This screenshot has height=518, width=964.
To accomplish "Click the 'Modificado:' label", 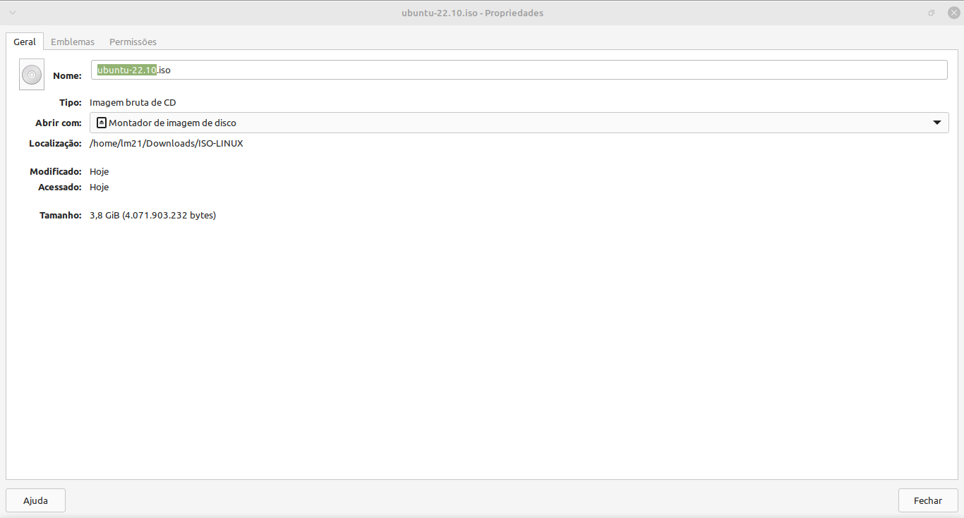I will coord(56,171).
